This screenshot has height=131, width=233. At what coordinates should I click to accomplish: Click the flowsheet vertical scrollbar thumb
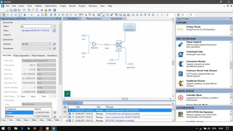click(173, 63)
